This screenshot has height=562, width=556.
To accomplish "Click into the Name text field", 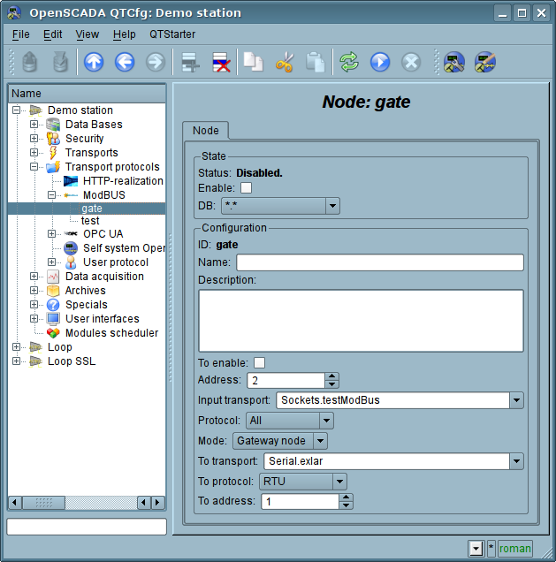I will tap(379, 262).
